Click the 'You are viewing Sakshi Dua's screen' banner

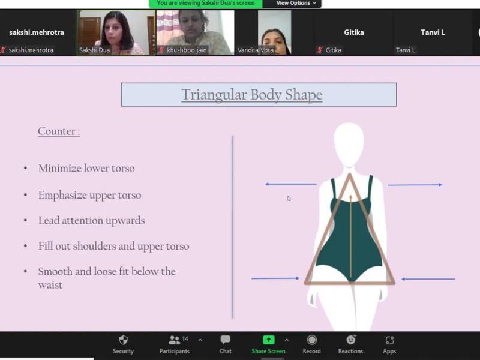pyautogui.click(x=206, y=4)
